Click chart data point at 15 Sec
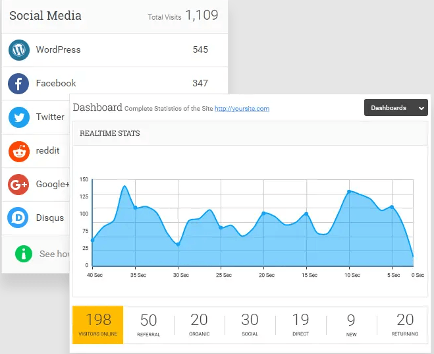The height and width of the screenshot is (354, 434). coord(306,214)
